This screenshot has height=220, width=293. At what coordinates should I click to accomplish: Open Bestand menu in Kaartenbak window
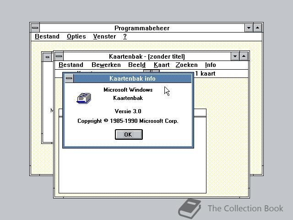point(71,65)
